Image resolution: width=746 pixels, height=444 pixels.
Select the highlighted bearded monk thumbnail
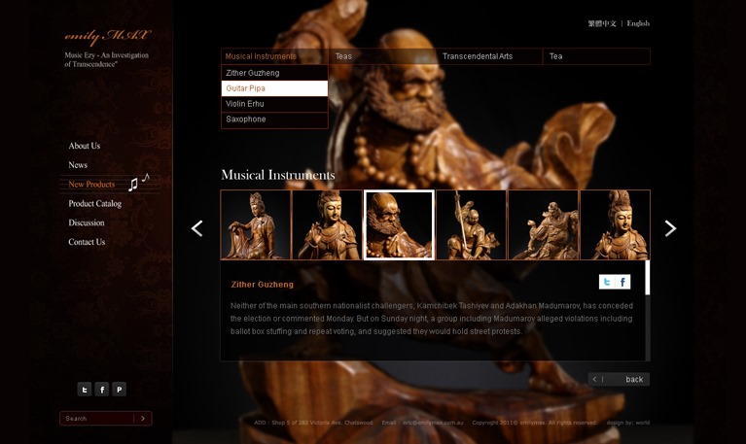point(399,224)
